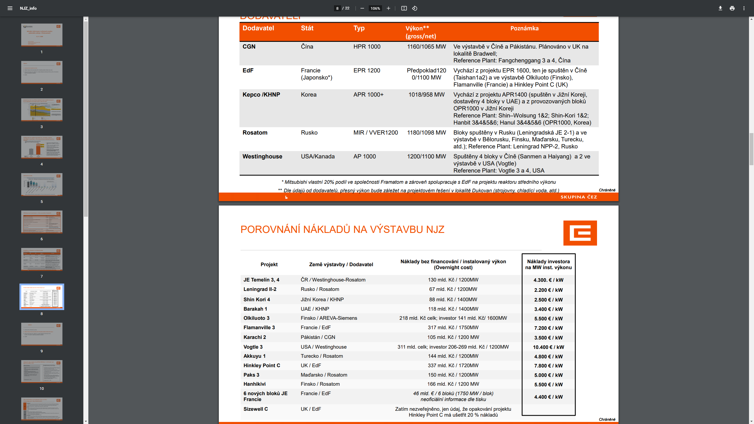Click the zoom out minus button
This screenshot has height=424, width=754.
[x=362, y=8]
